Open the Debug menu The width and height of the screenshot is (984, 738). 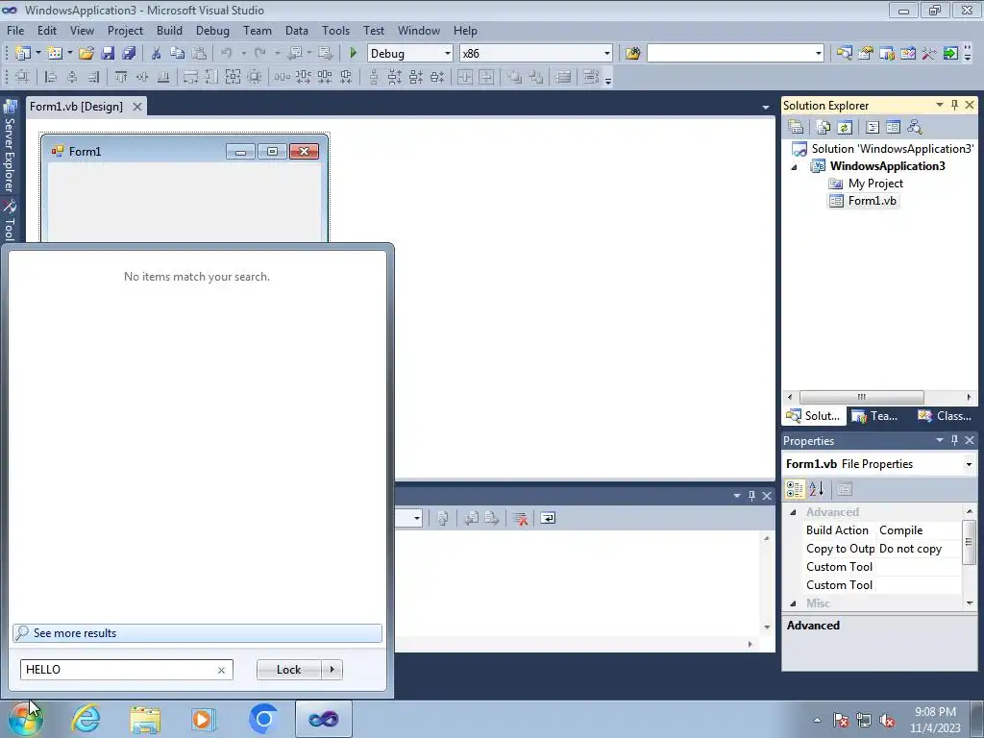point(212,30)
